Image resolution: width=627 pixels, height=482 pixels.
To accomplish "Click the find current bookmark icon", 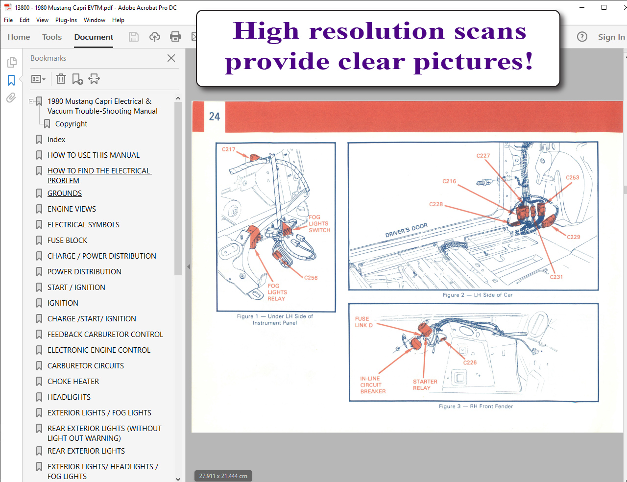I will (94, 79).
